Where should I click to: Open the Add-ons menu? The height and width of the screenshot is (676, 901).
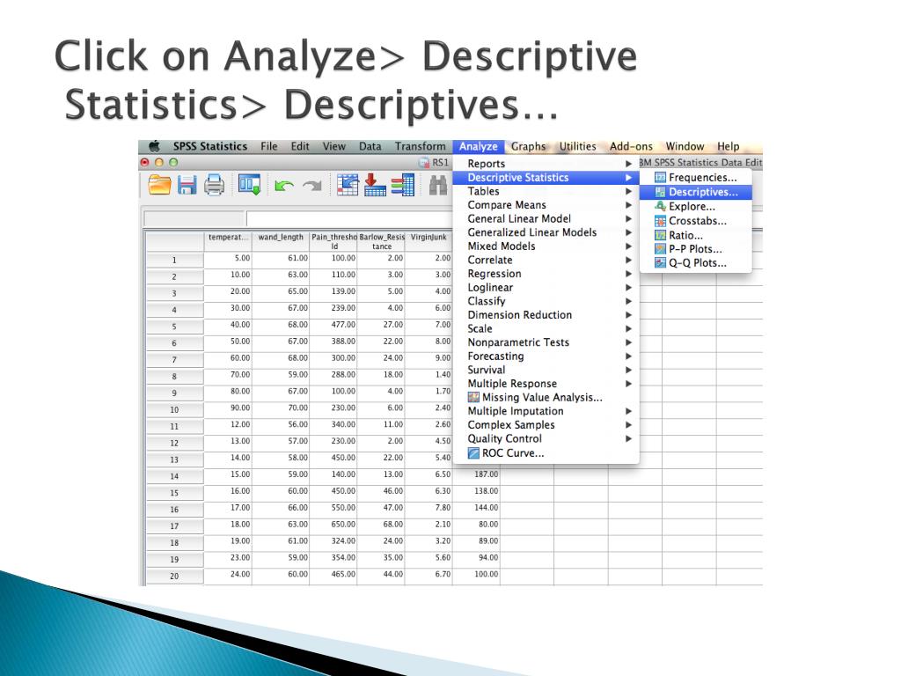pos(631,146)
